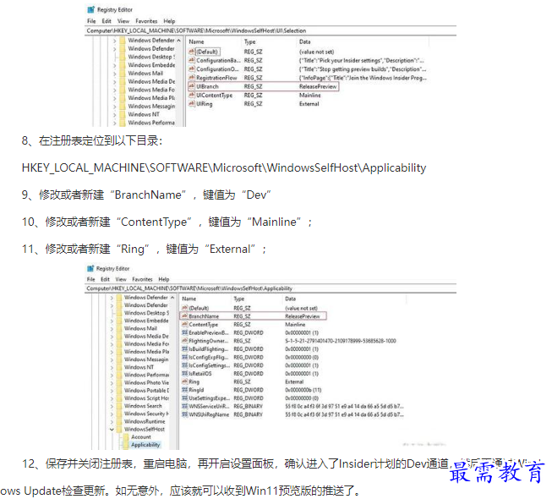
Task: Click the address bar in Applicability window
Action: [x=271, y=288]
